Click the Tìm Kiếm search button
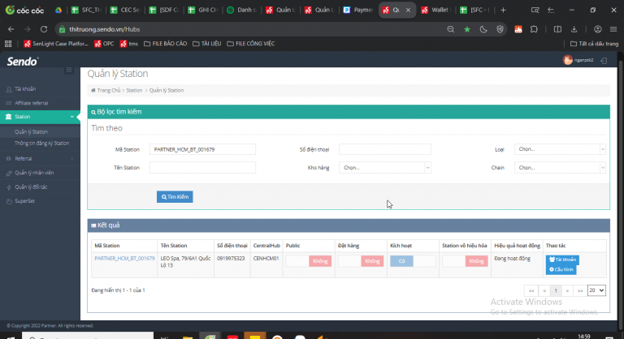The image size is (624, 339). (x=175, y=197)
